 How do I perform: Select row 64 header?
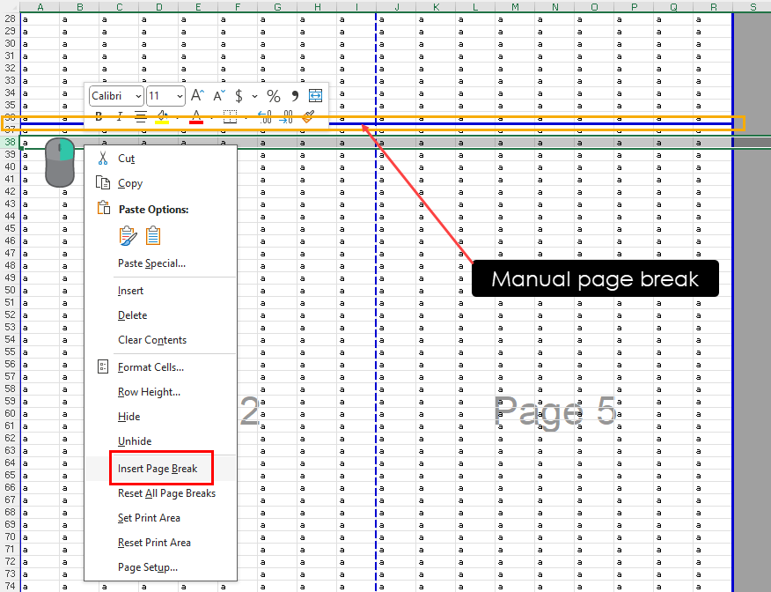(10, 462)
